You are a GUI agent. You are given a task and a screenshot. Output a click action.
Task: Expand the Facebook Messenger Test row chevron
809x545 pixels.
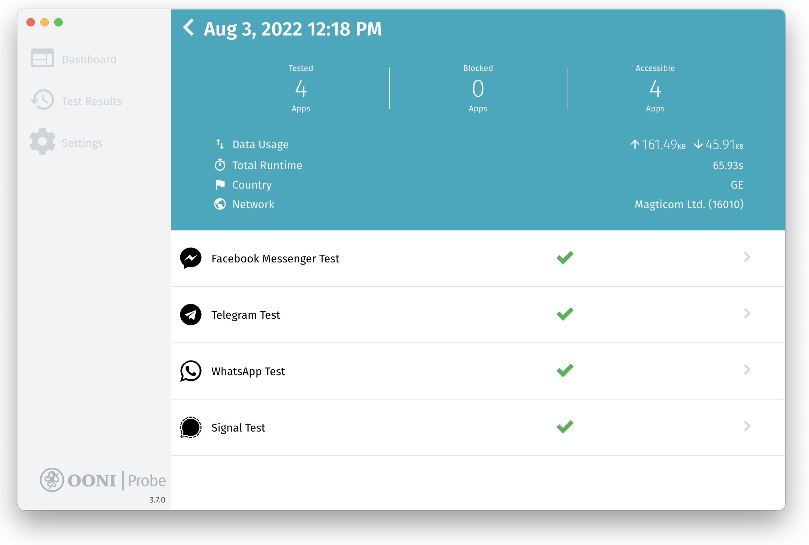tap(747, 257)
